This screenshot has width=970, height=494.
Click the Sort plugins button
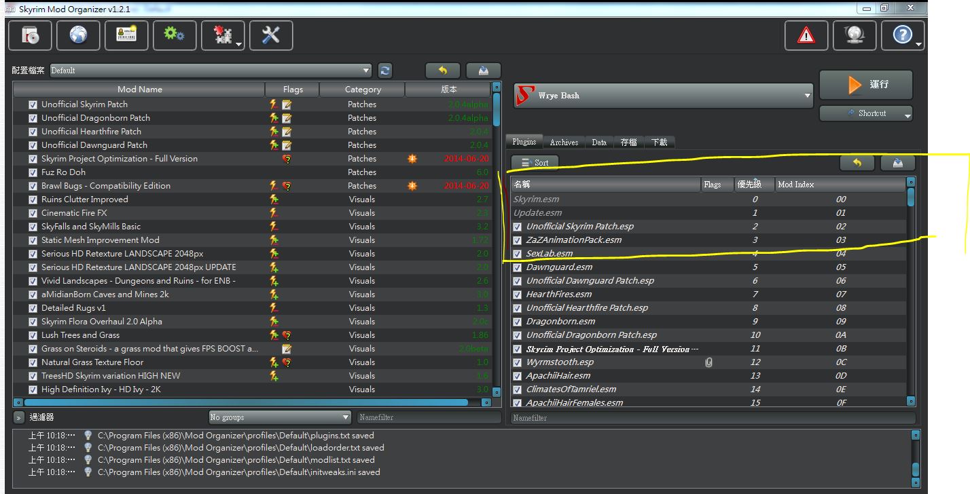click(x=535, y=163)
